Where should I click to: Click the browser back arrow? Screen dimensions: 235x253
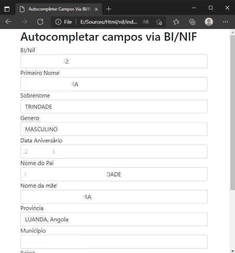[x=8, y=22]
